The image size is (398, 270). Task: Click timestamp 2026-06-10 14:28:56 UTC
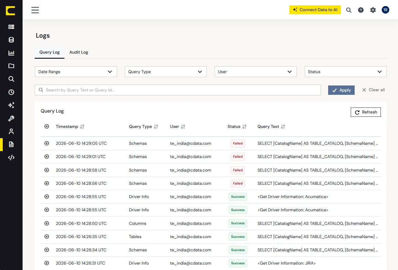[x=81, y=183]
